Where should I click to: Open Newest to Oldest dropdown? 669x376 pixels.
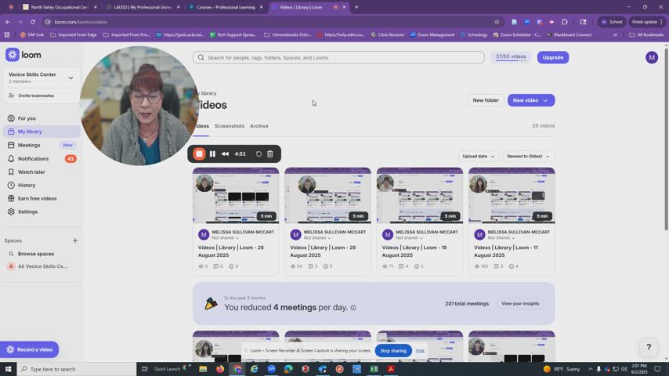point(528,156)
